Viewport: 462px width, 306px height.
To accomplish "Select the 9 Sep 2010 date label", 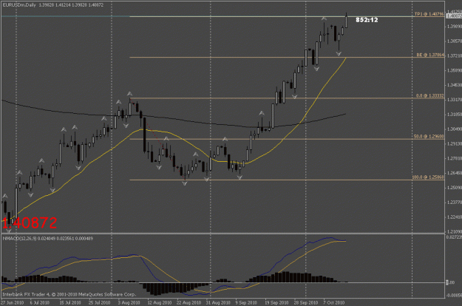I will click(246, 302).
